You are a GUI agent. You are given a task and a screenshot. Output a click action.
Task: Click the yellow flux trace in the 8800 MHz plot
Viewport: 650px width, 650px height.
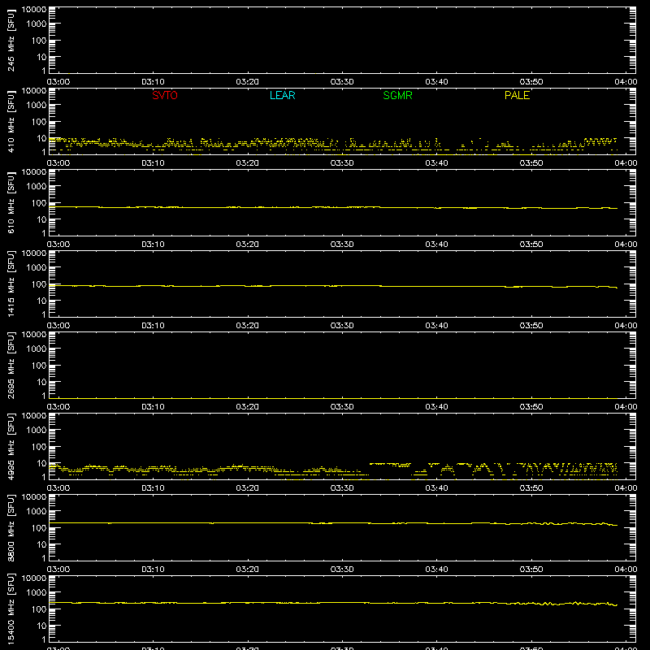(x=333, y=523)
